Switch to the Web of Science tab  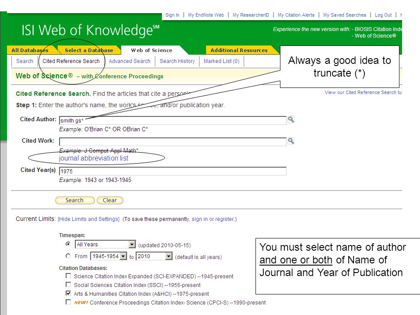click(x=152, y=50)
